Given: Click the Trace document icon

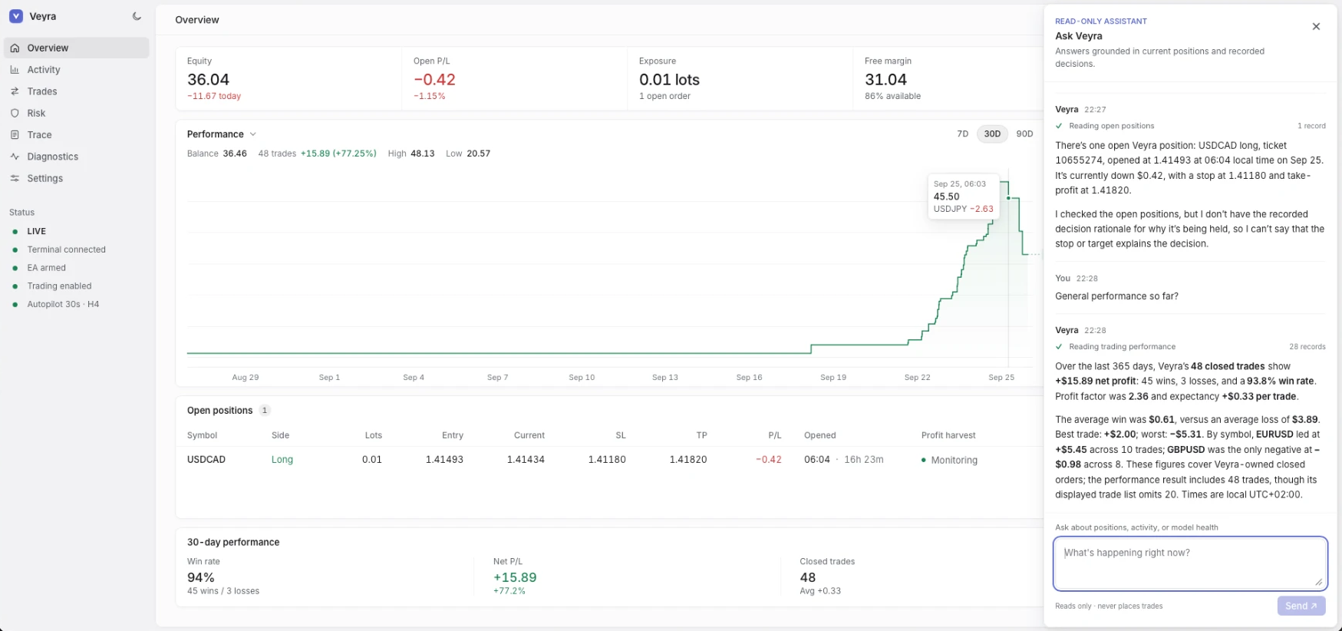Looking at the screenshot, I should [15, 134].
